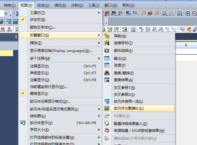Open 连接目标 (Connection Destination) window
The image size is (197, 145).
coord(123,43)
